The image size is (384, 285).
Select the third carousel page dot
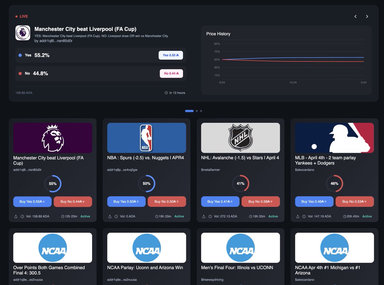tap(201, 111)
